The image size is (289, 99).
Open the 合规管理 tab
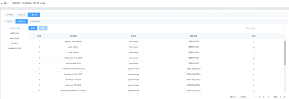pos(22,15)
